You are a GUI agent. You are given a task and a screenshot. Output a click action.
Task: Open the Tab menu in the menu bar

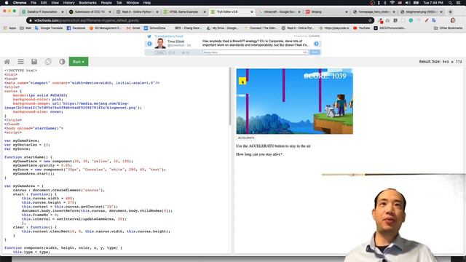(x=119, y=3)
